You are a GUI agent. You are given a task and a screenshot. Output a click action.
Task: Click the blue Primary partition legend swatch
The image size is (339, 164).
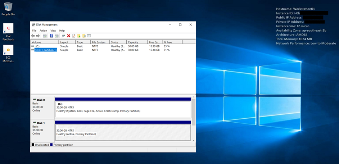[51, 145]
